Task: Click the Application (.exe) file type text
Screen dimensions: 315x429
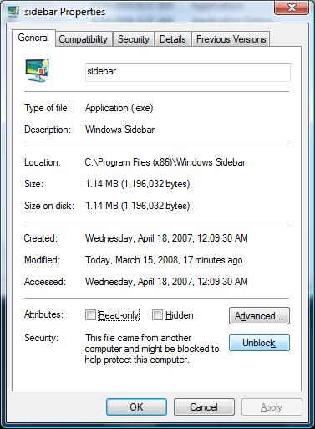Action: coord(119,108)
